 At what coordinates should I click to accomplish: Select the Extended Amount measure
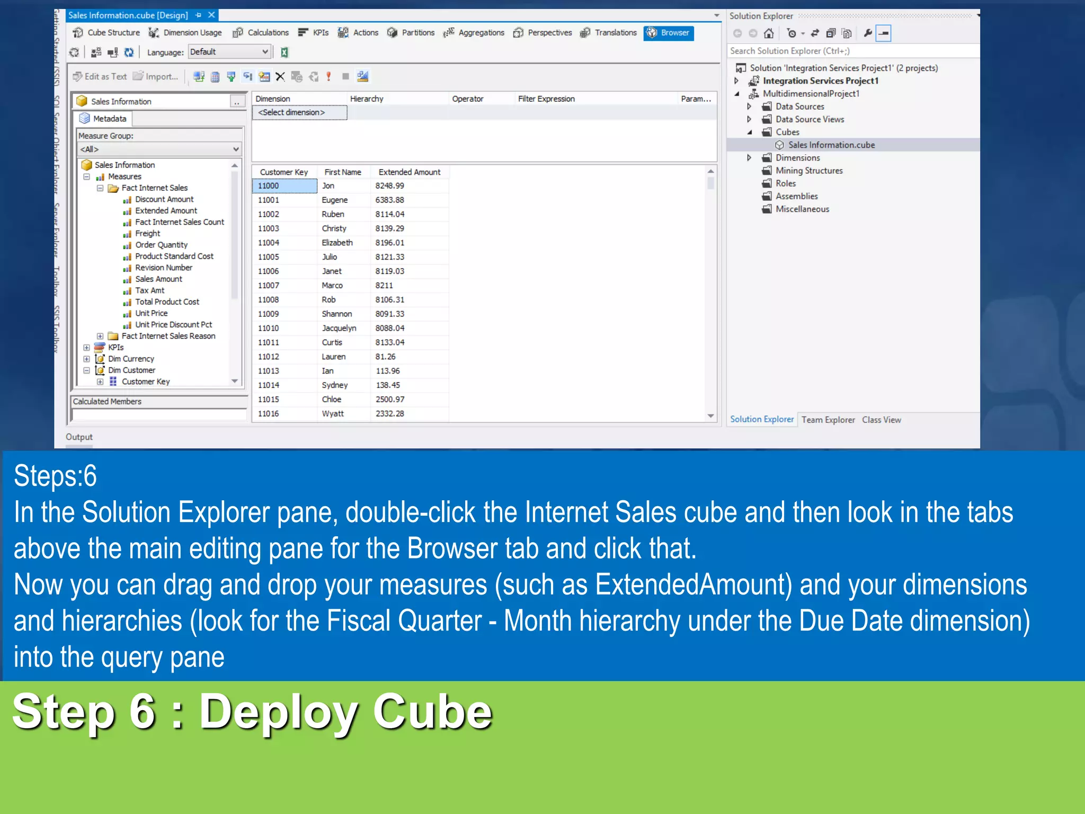[x=166, y=211]
